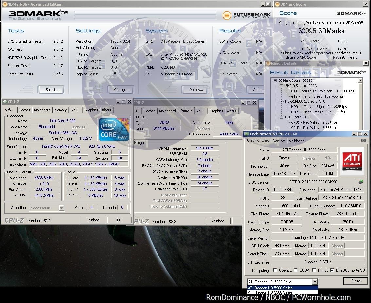
Task: Select CPU2 - Red Valley 3.853 fps row
Action: 314,127
